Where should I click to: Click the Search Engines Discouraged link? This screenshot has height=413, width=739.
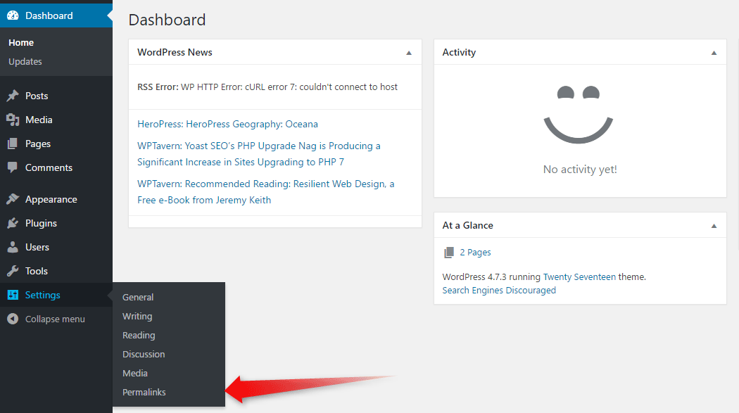pos(499,290)
